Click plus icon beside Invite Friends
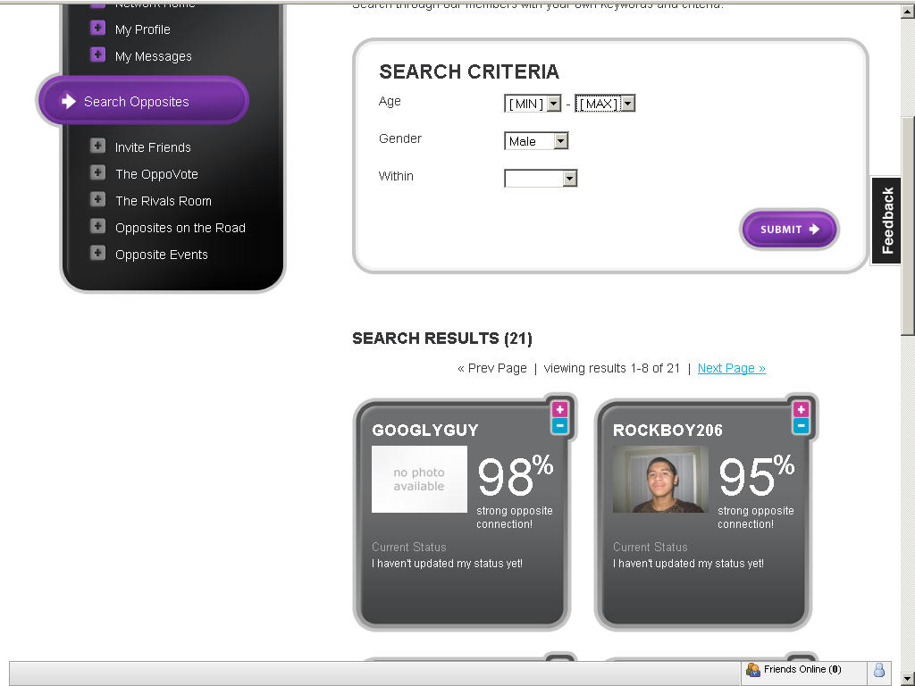This screenshot has height=686, width=915. pyautogui.click(x=97, y=146)
